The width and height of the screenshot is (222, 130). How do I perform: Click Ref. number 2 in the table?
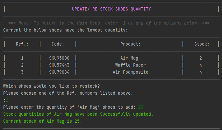pos(22,65)
